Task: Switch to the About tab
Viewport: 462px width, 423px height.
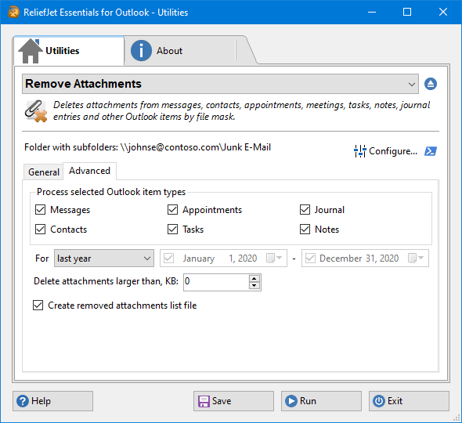Action: click(x=180, y=51)
